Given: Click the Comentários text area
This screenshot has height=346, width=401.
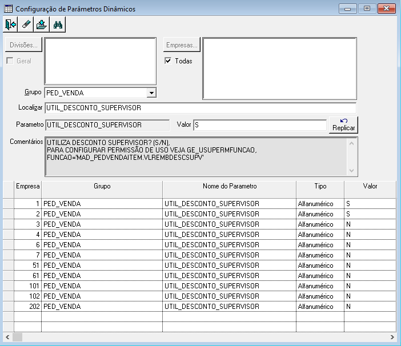Looking at the screenshot, I should (x=196, y=156).
